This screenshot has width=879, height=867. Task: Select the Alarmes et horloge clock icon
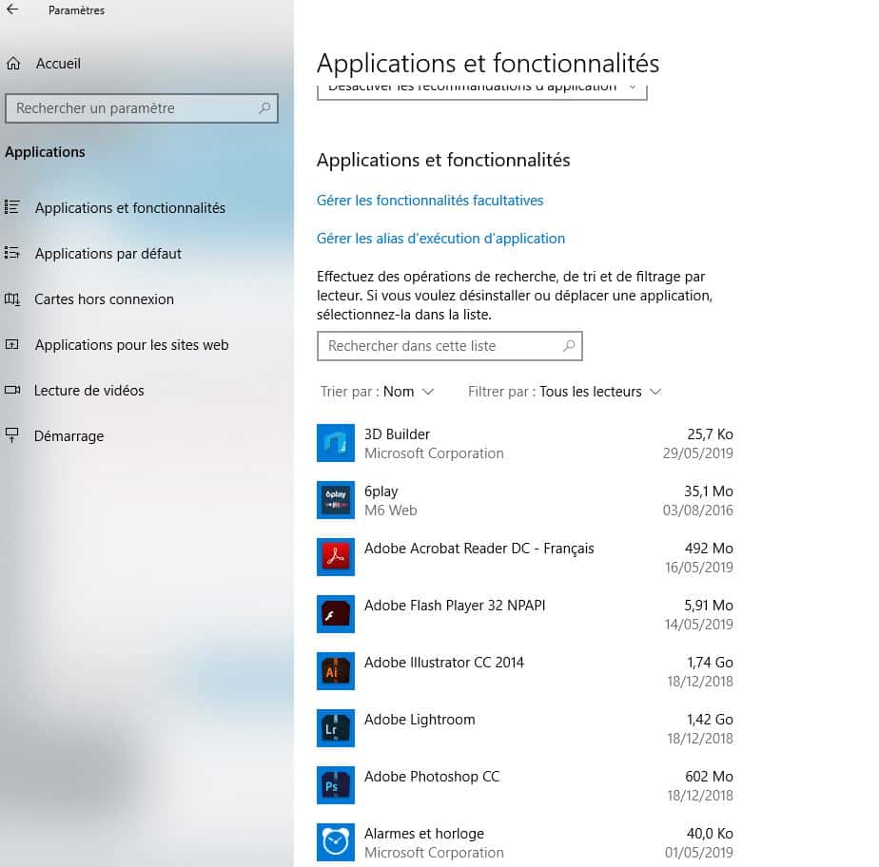335,842
